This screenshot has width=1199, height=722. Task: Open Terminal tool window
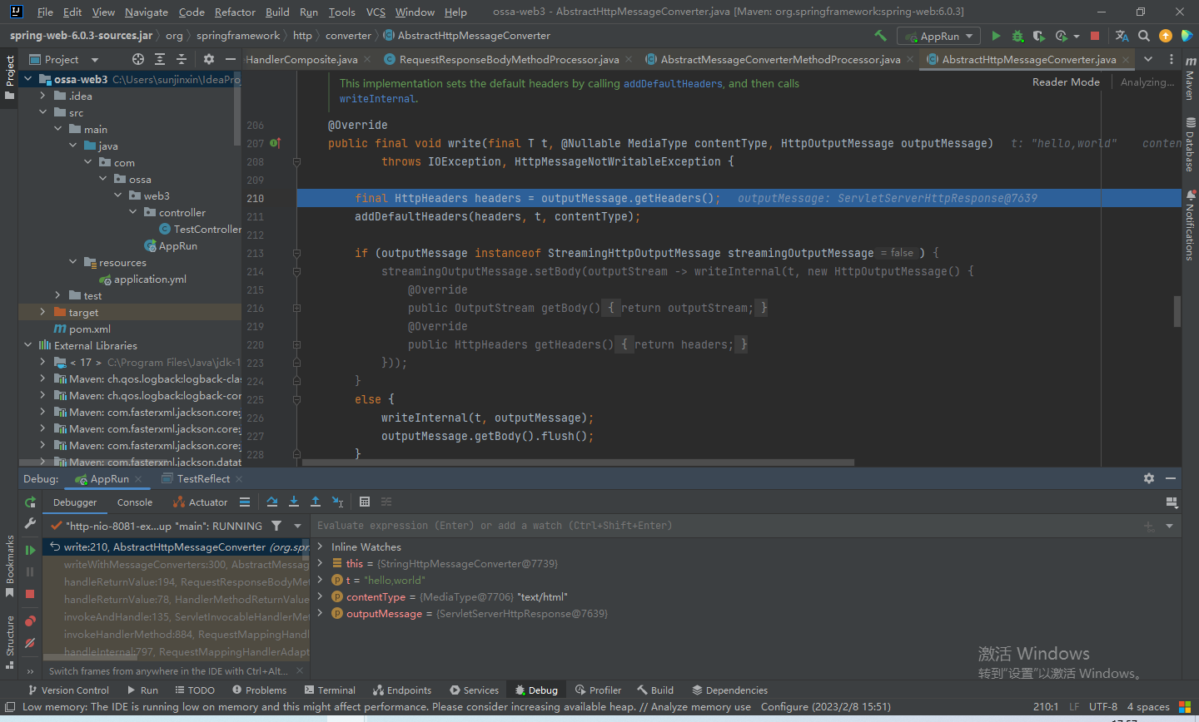tap(330, 690)
